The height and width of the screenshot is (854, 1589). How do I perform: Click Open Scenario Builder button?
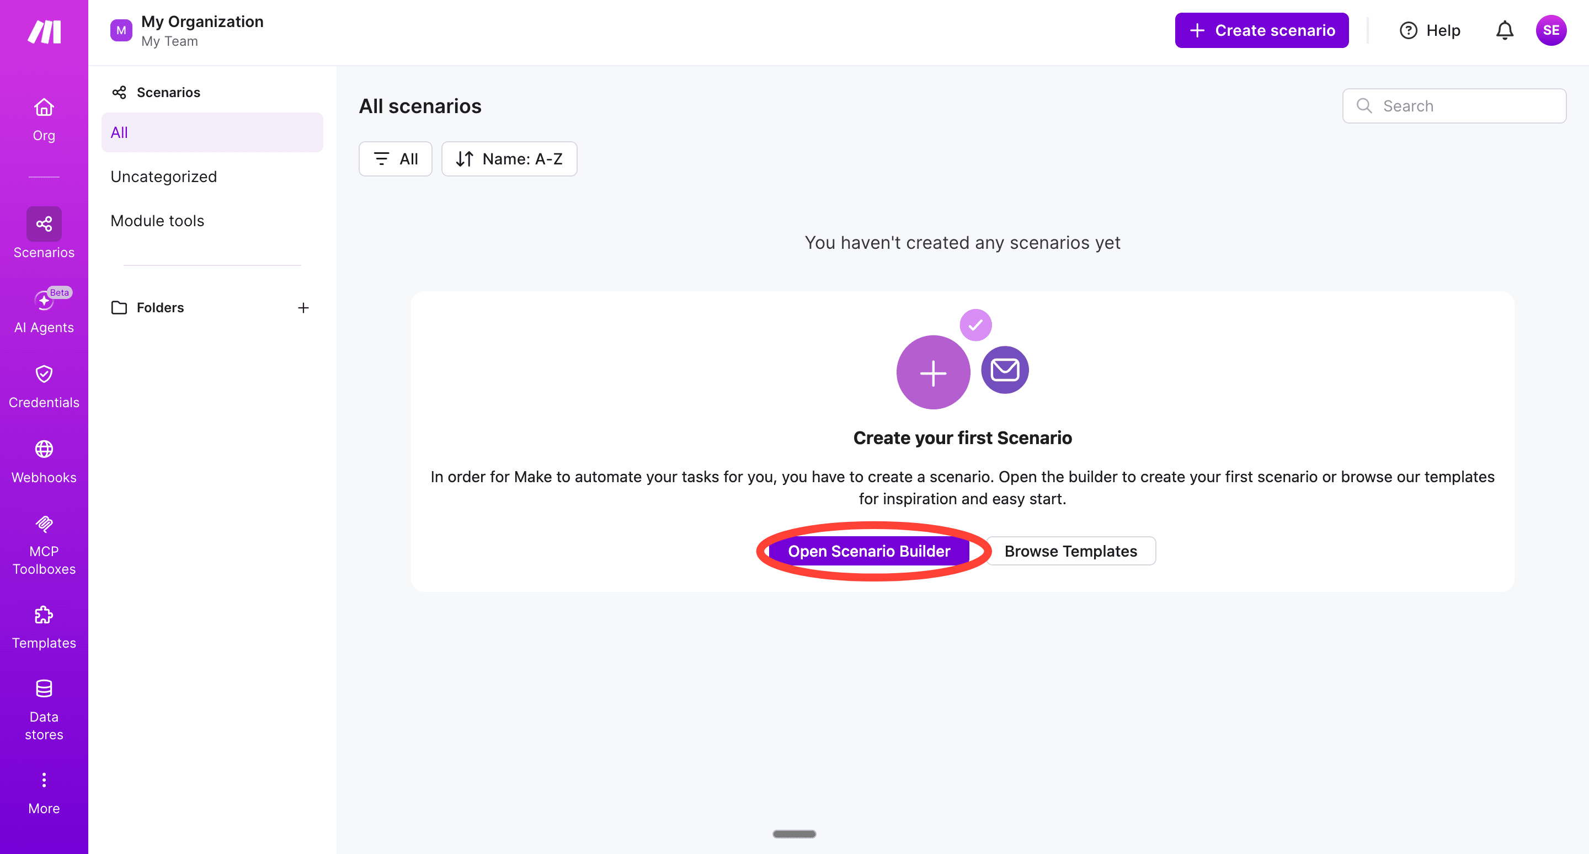click(x=868, y=551)
